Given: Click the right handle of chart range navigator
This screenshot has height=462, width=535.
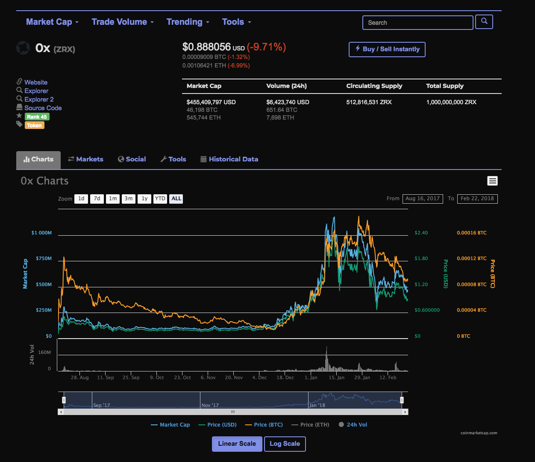Looking at the screenshot, I should click(x=402, y=400).
